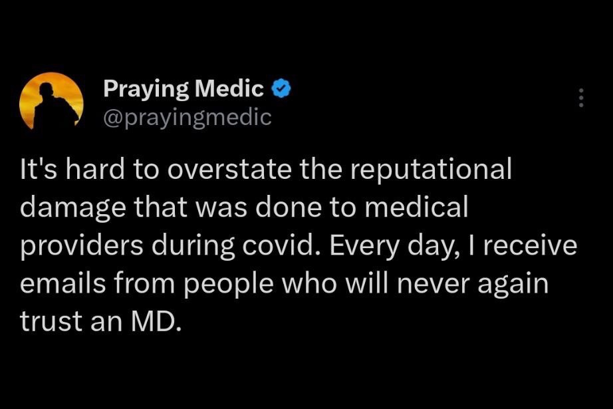Open Praying Medic's profile avatar
Screen dimensions: 613x409
point(52,100)
